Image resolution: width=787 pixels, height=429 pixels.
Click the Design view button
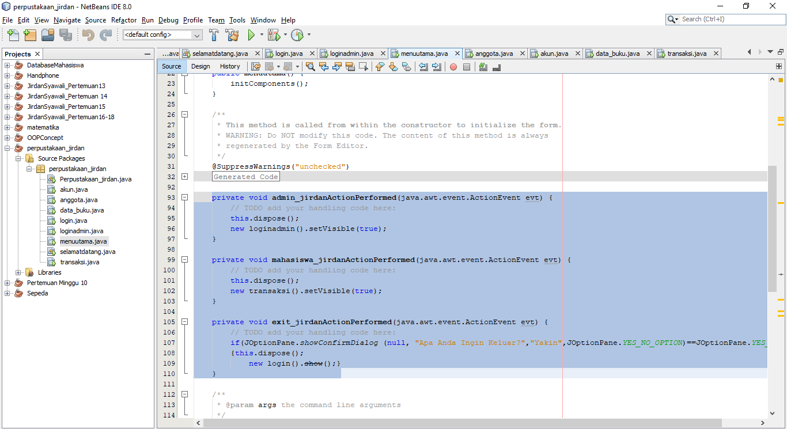pos(200,66)
